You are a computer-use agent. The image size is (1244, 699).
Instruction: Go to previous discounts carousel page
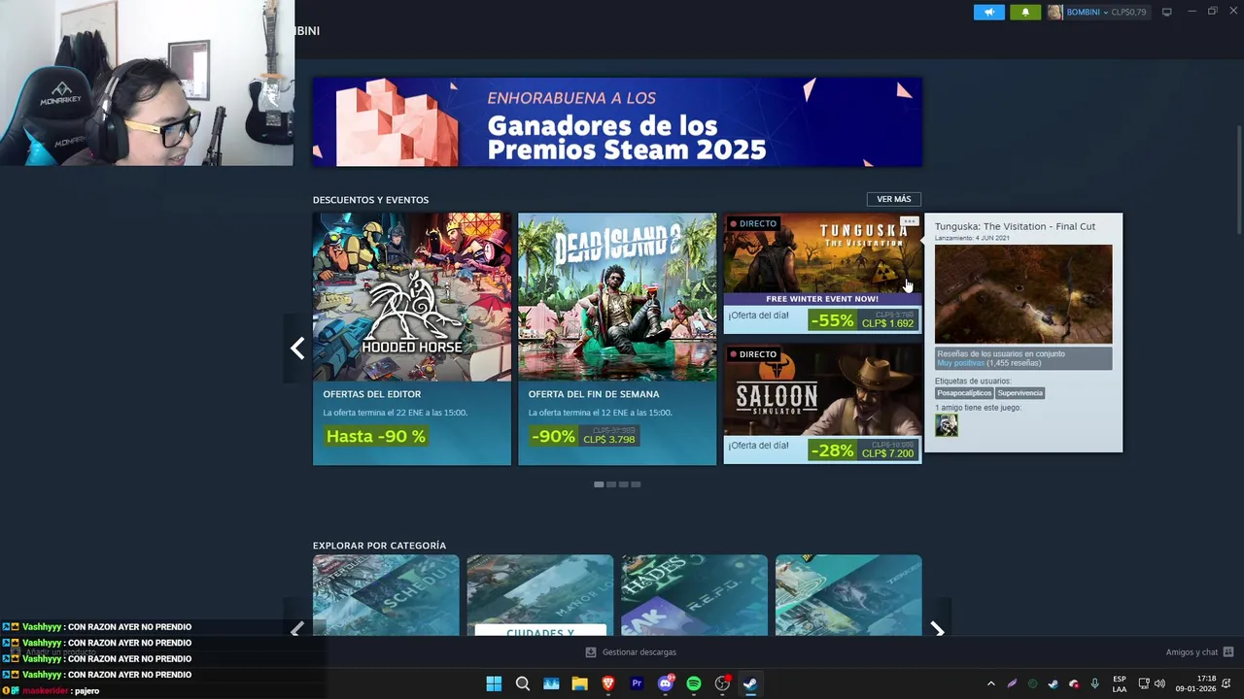click(297, 349)
